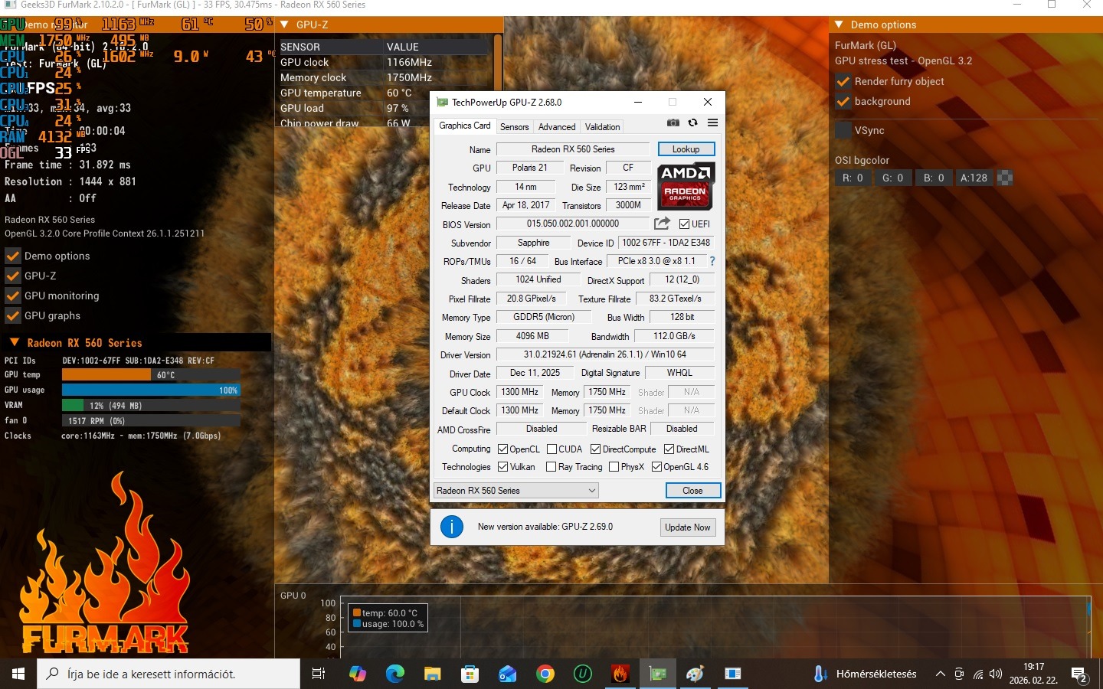Image resolution: width=1103 pixels, height=689 pixels.
Task: Open the Windows Start menu
Action: pos(18,674)
